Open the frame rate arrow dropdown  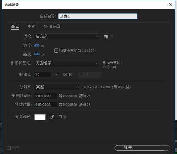tap(57, 75)
